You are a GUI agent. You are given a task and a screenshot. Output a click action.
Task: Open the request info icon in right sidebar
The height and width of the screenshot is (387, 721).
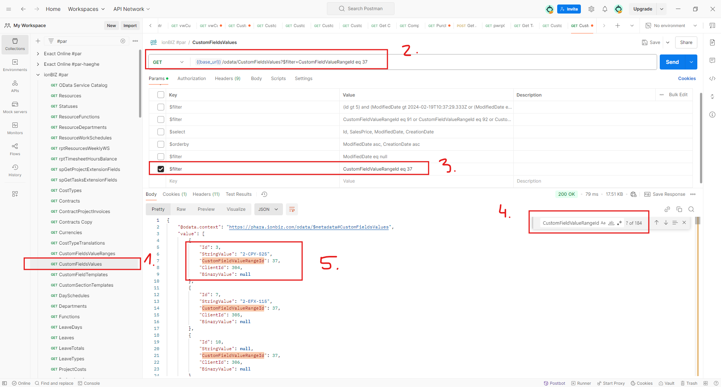point(712,115)
